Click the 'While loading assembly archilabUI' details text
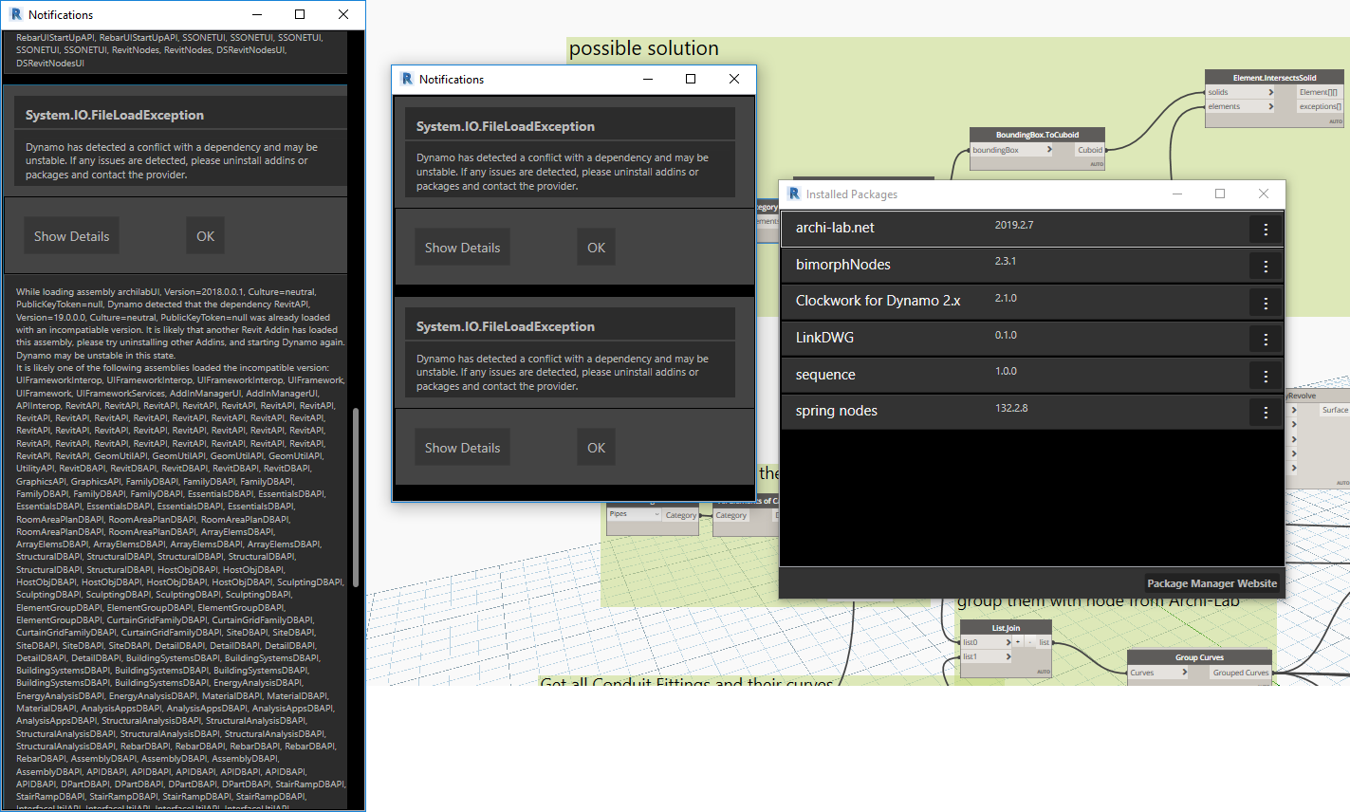The width and height of the screenshot is (1350, 812). pos(180,323)
